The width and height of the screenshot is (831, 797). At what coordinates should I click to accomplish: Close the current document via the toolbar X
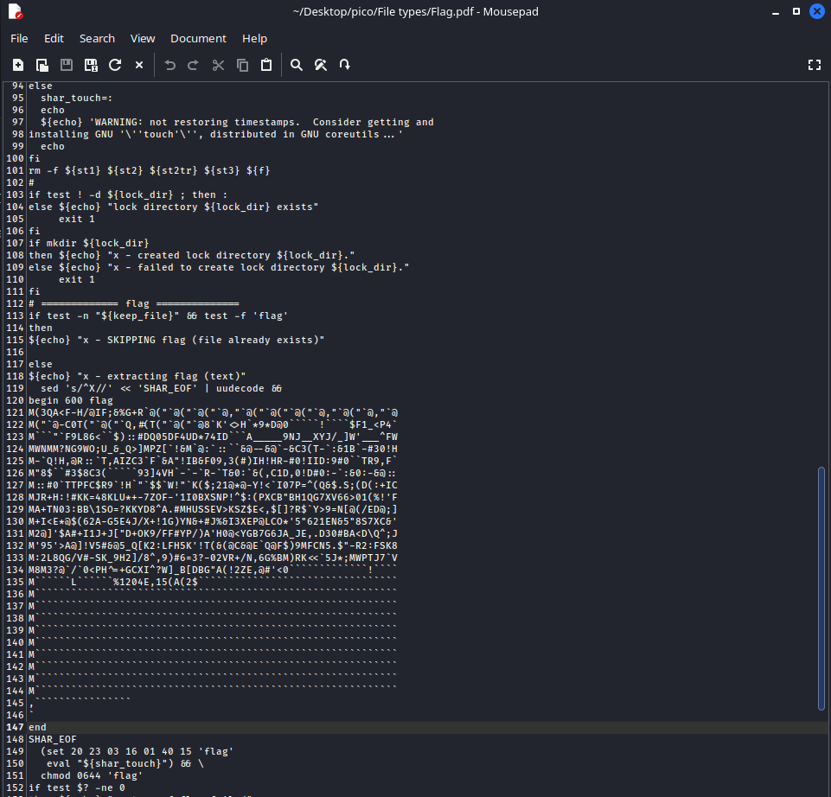point(139,65)
